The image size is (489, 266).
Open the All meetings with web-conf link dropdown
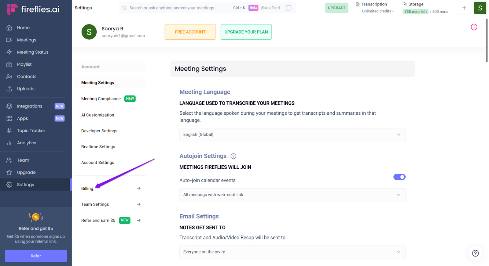pos(292,195)
